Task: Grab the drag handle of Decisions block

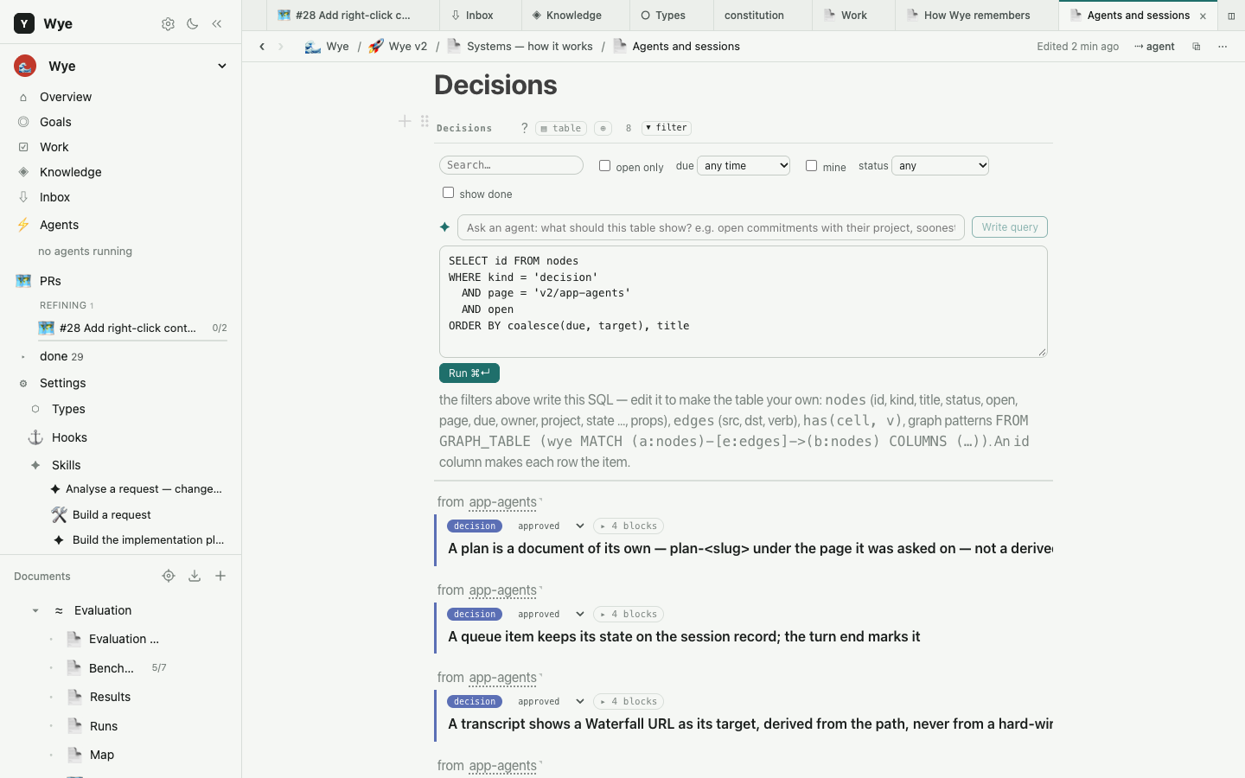Action: click(425, 122)
